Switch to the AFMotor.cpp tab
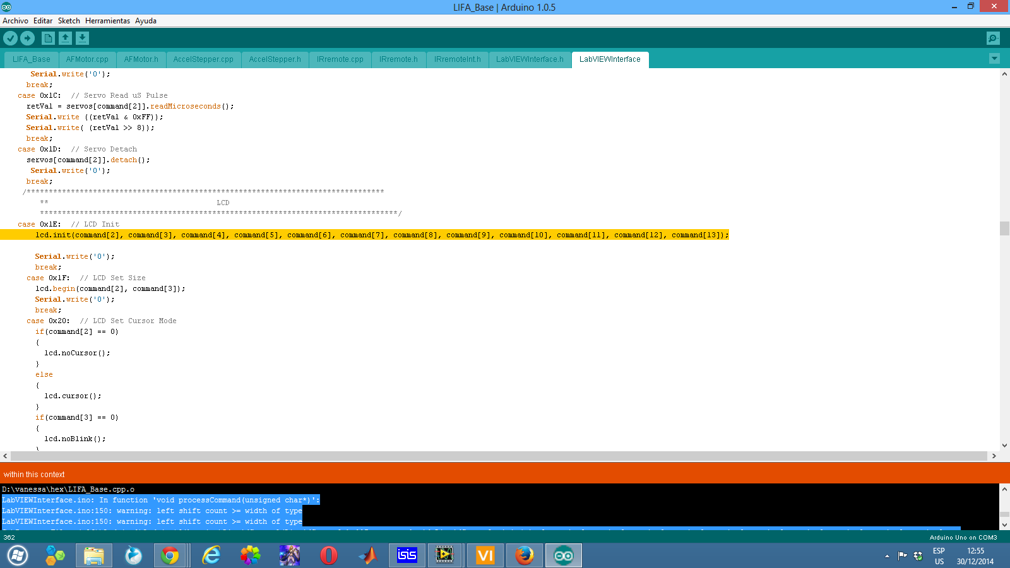 [x=87, y=59]
